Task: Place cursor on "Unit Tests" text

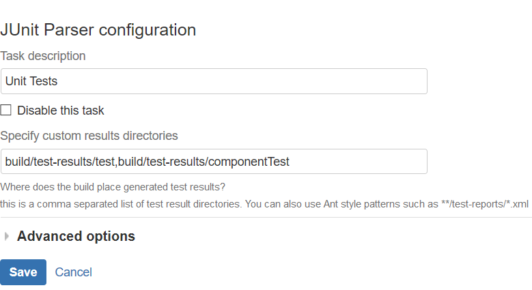Action: [x=31, y=81]
